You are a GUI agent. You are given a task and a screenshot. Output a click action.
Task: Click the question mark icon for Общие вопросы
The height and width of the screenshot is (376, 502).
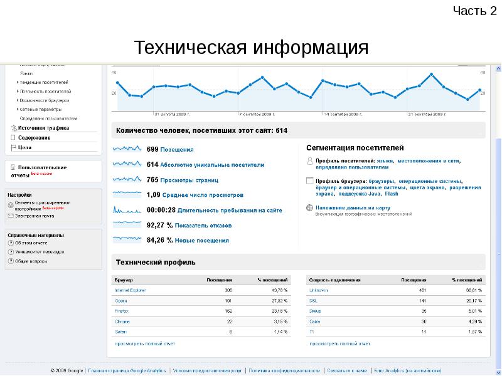click(11, 260)
